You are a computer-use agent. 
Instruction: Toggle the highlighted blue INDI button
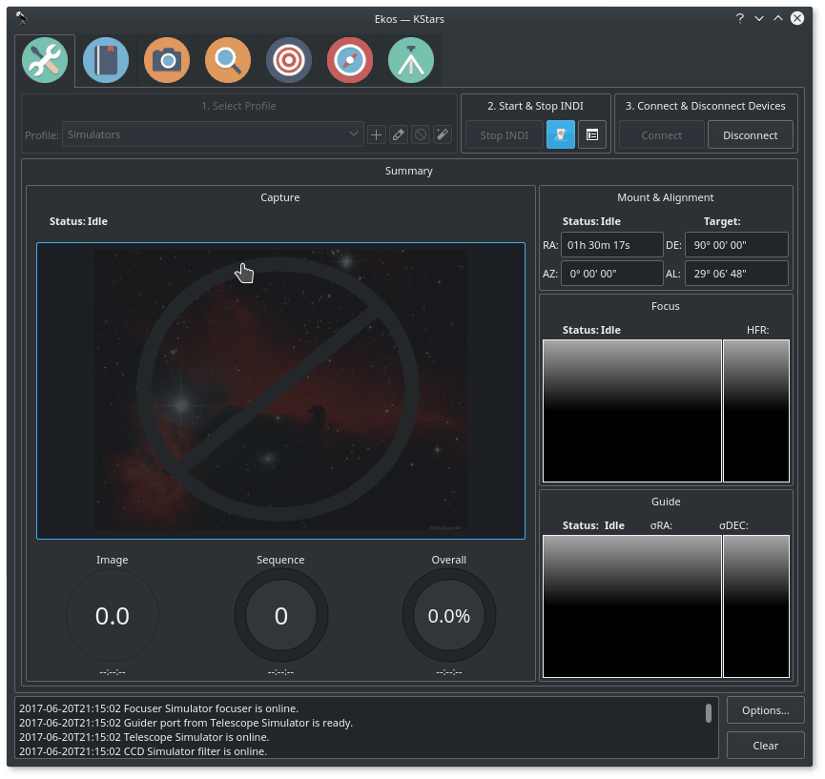(560, 135)
